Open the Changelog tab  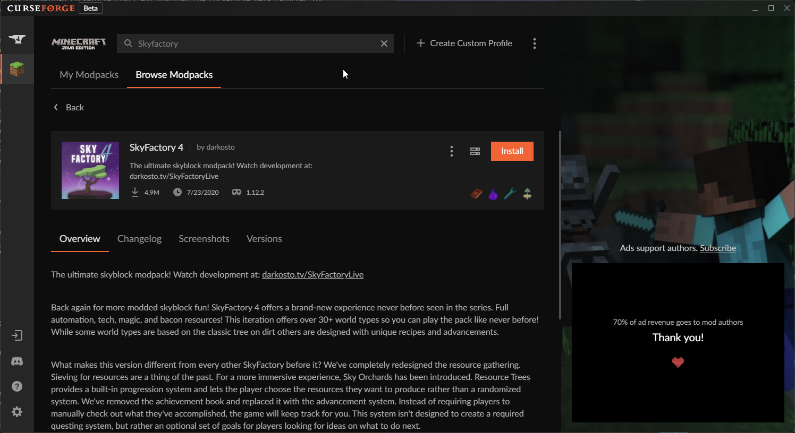139,239
